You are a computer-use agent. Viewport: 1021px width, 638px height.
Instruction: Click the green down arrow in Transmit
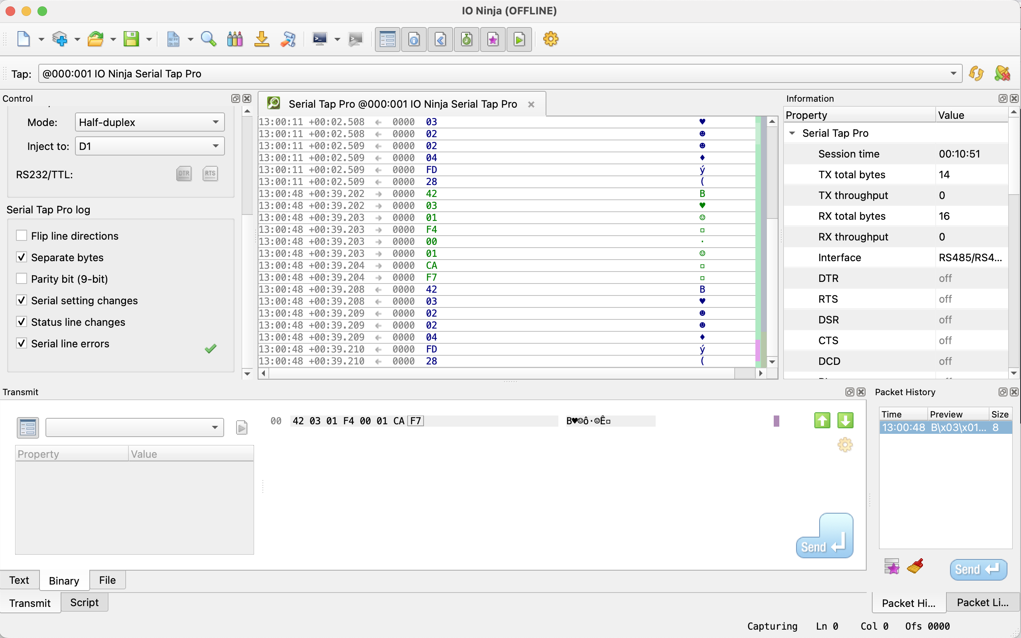click(x=845, y=420)
